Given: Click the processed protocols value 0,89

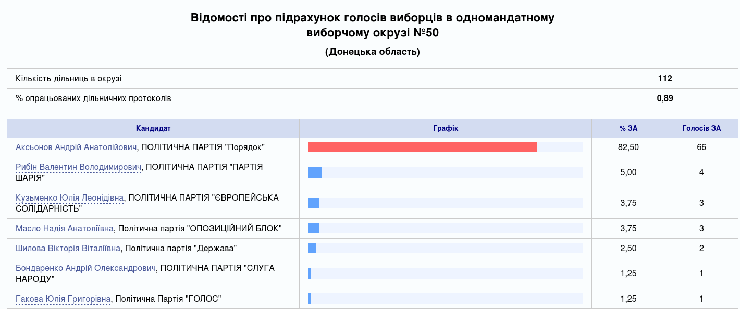Looking at the screenshot, I should click(x=665, y=98).
